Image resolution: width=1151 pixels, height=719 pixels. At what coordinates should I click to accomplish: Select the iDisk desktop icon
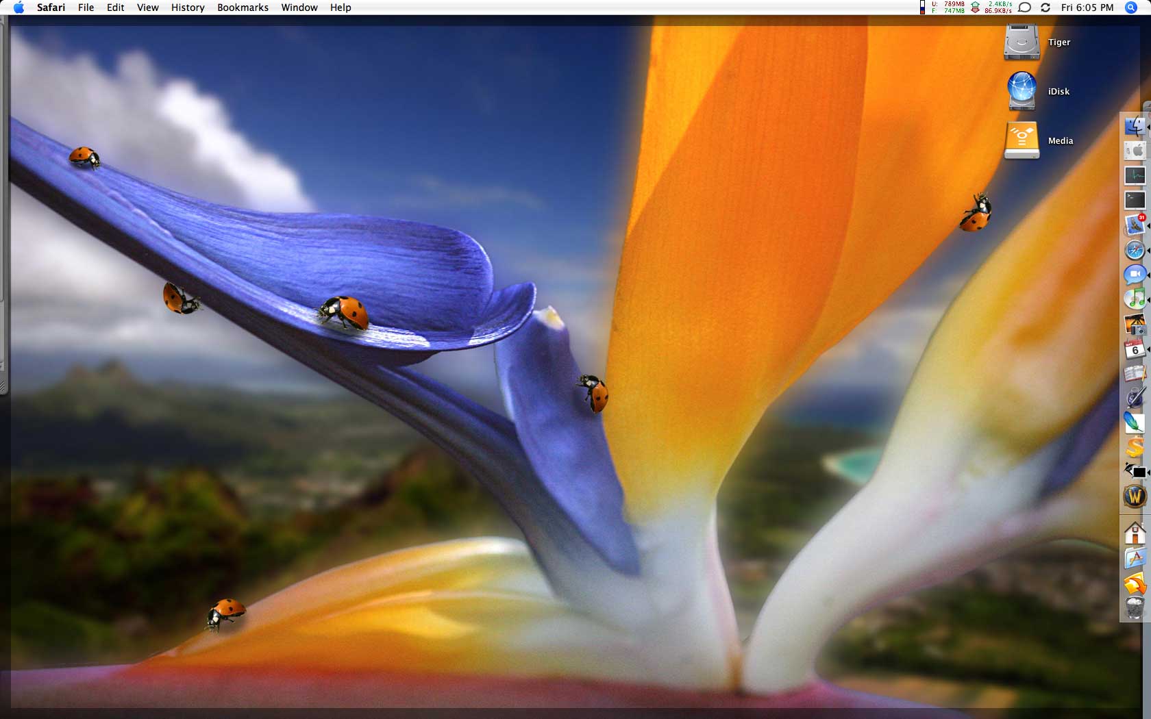pos(1022,91)
